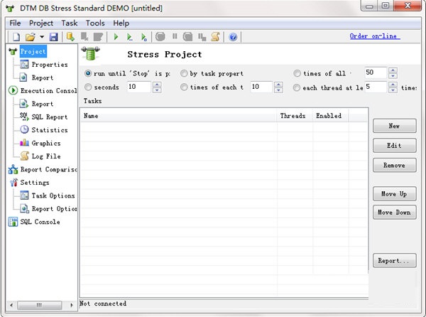Select Report Comparison in the tree
Viewport: 426px width, 317px height.
(x=48, y=169)
